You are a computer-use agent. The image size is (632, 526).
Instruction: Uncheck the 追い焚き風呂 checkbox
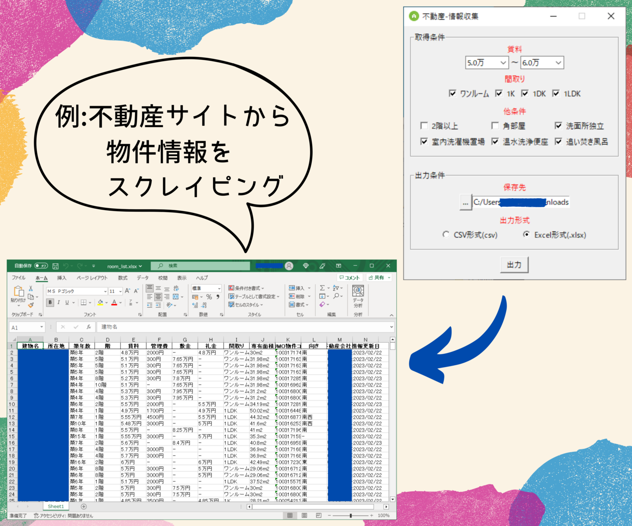tap(558, 141)
